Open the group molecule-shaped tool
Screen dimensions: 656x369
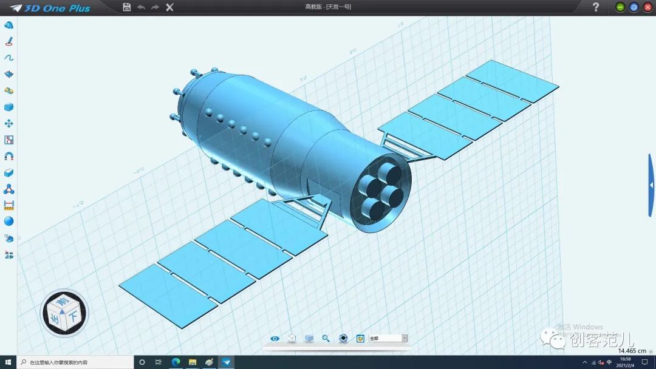click(x=9, y=189)
